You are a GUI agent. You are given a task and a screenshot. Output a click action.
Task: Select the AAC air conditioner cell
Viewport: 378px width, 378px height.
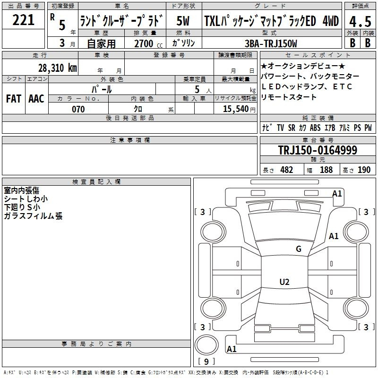[36, 98]
